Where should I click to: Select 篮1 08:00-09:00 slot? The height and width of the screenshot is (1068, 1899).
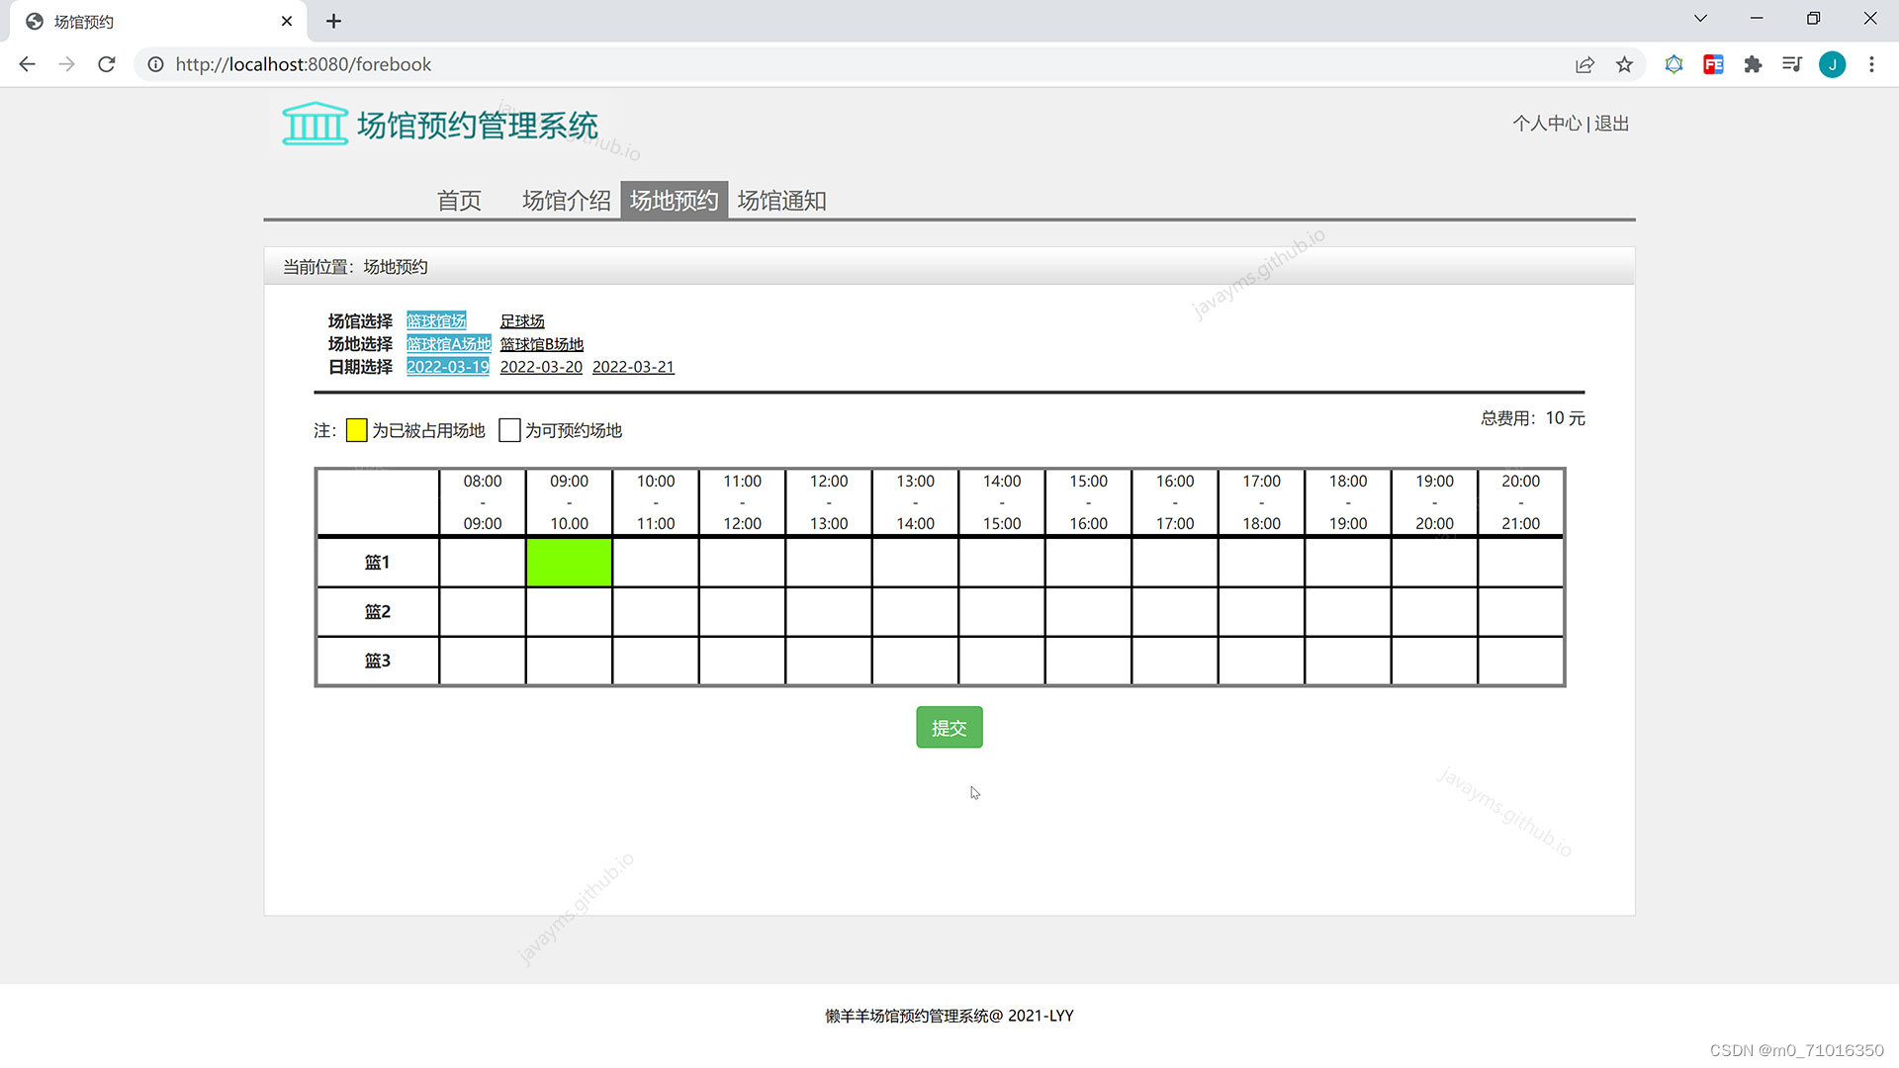(483, 562)
